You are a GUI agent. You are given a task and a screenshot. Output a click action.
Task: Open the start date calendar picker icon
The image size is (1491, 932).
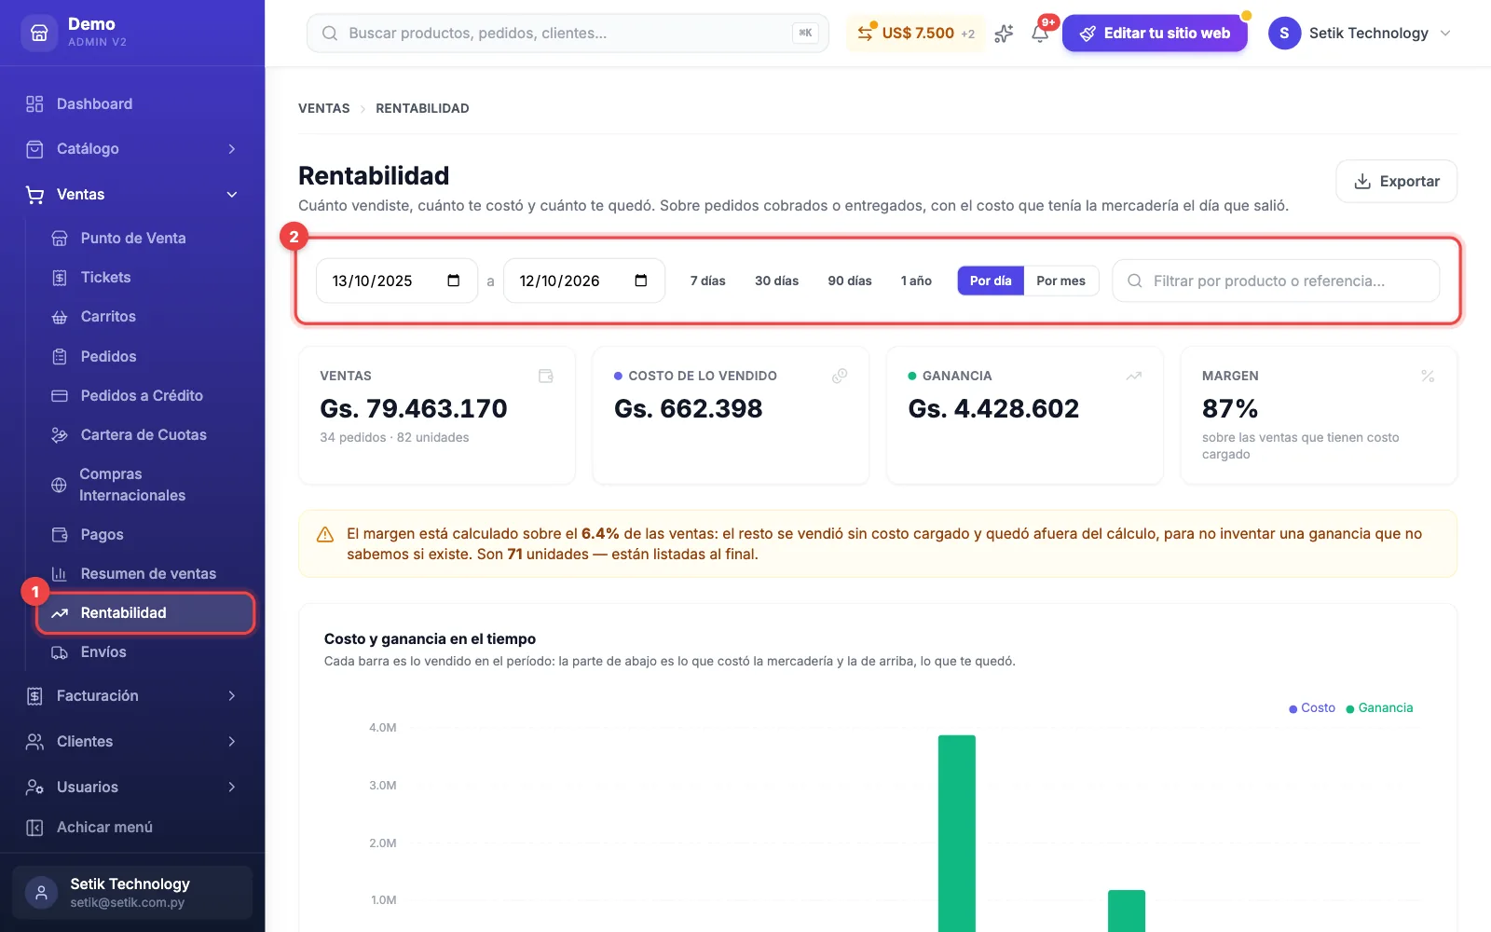454,281
